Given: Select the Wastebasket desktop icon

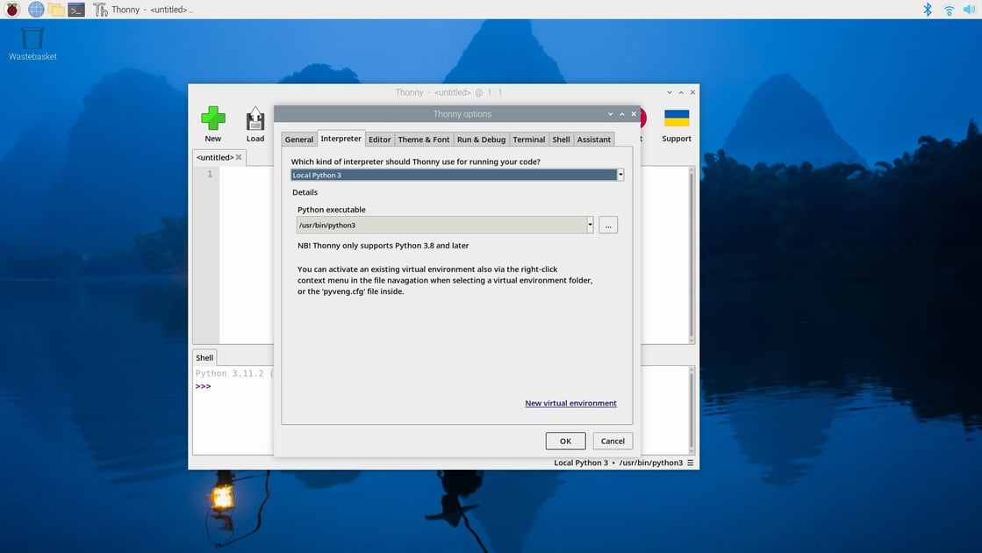Looking at the screenshot, I should (x=32, y=39).
